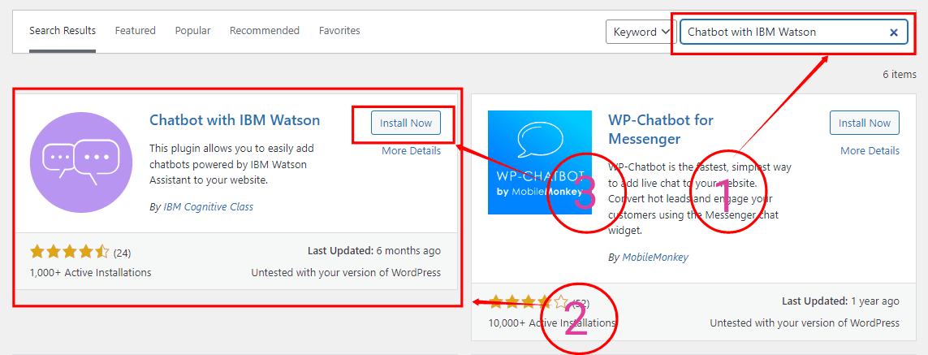Click the star rating of IBM Watson plugin

tap(69, 253)
